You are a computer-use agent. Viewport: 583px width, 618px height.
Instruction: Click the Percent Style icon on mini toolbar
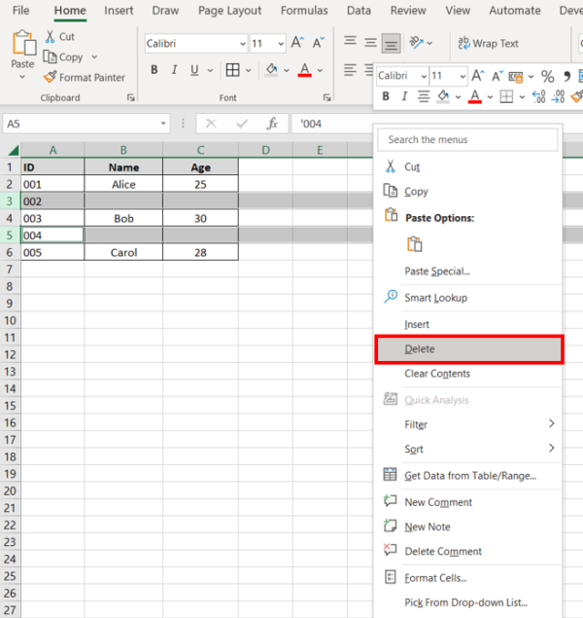click(547, 76)
